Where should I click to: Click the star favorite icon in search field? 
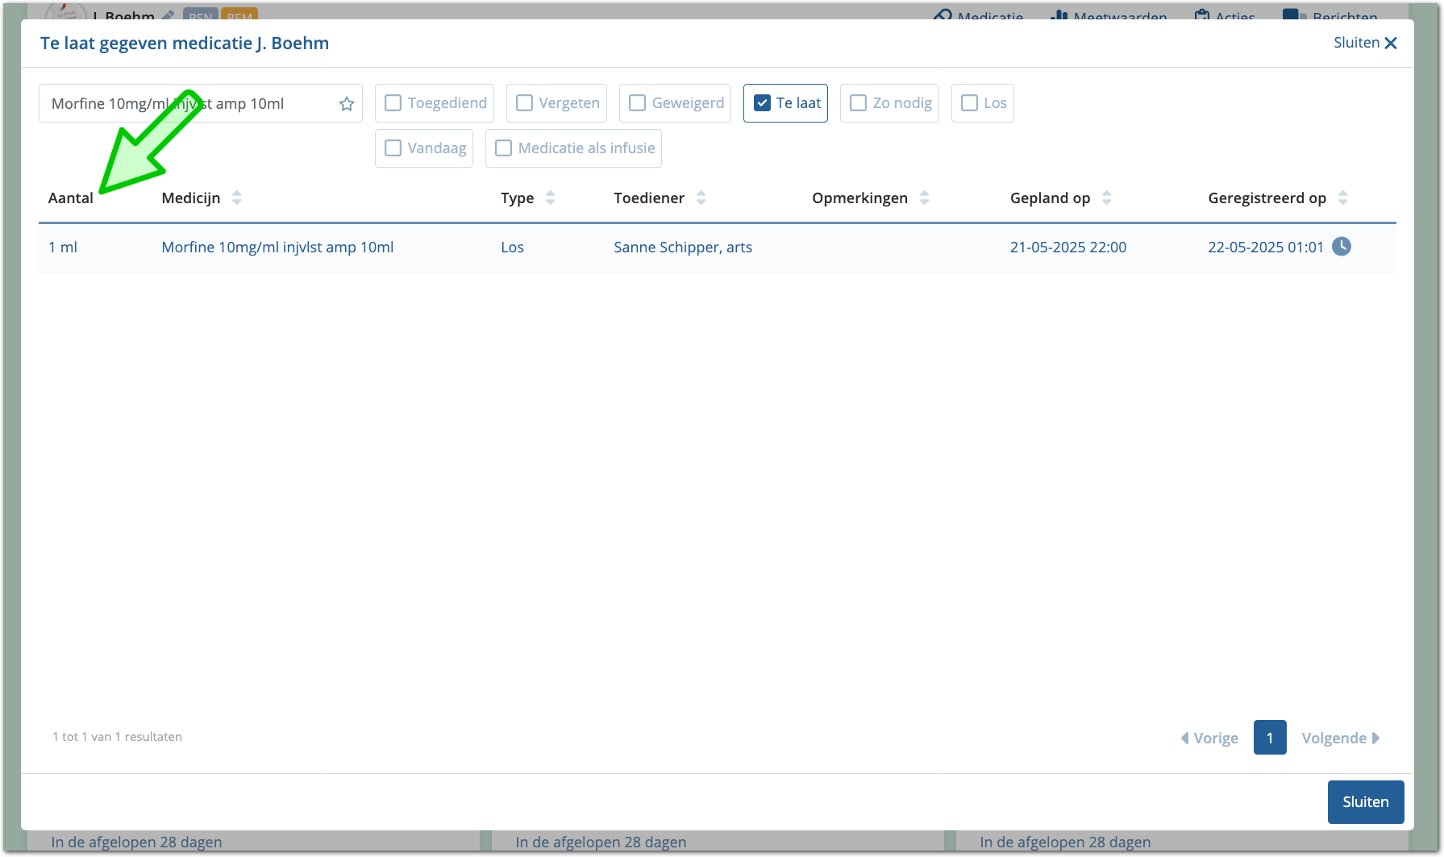(347, 104)
